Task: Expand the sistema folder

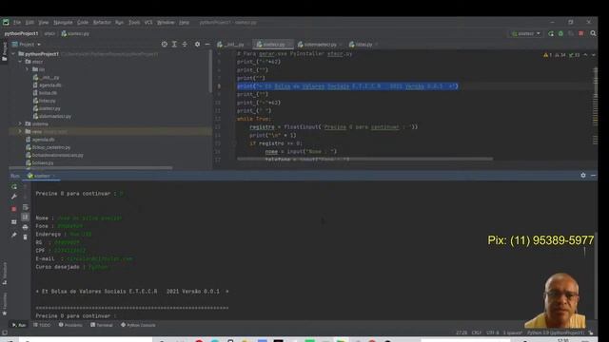Action: point(20,123)
